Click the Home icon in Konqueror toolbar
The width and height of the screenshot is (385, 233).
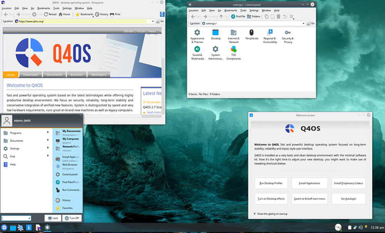click(60, 14)
